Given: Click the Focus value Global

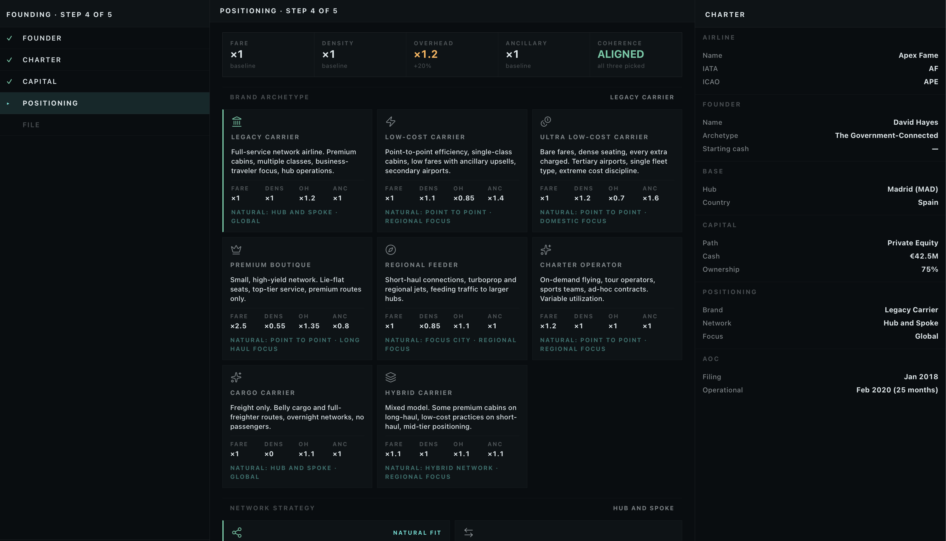Looking at the screenshot, I should (x=926, y=336).
